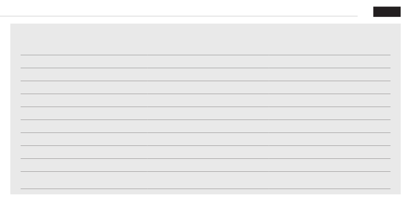This screenshot has height=205, width=411.
Task: Select the eighth blank row in the list
Action: point(205,152)
